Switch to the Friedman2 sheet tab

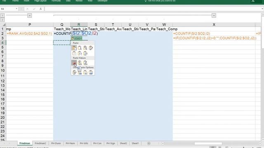(40, 143)
